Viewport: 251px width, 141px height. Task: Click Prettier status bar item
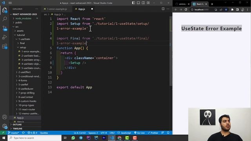coord(153,133)
